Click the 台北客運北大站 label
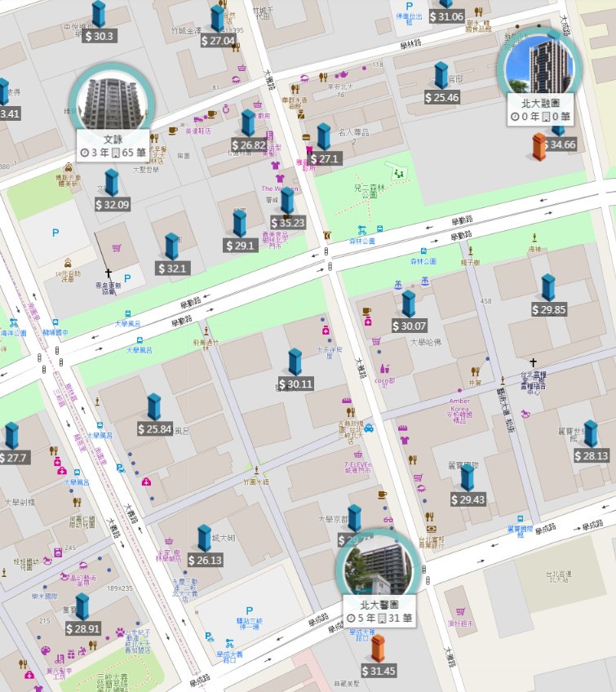The width and height of the screenshot is (616, 692). click(559, 576)
